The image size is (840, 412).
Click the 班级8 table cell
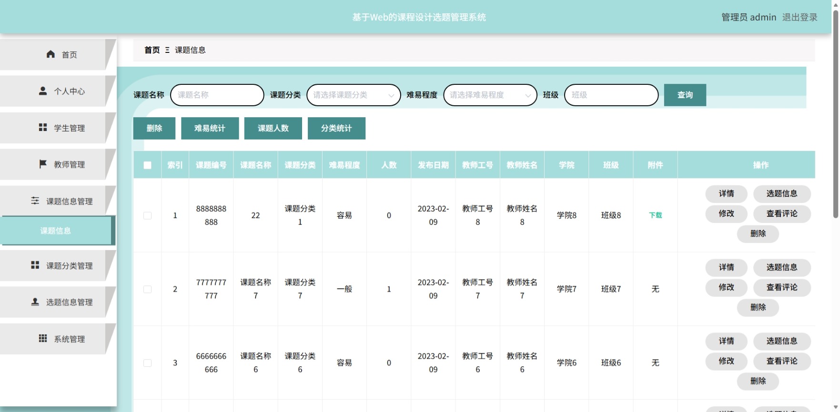coord(611,215)
